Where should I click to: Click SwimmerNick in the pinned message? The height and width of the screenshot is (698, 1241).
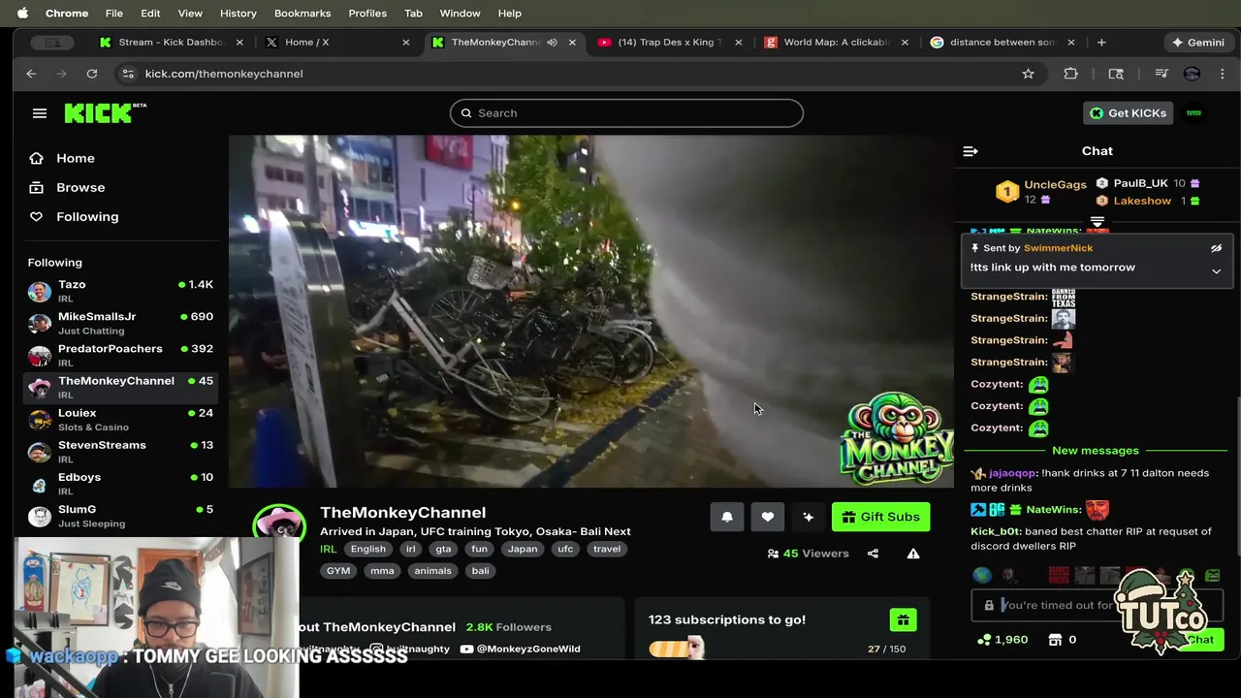[x=1058, y=248]
